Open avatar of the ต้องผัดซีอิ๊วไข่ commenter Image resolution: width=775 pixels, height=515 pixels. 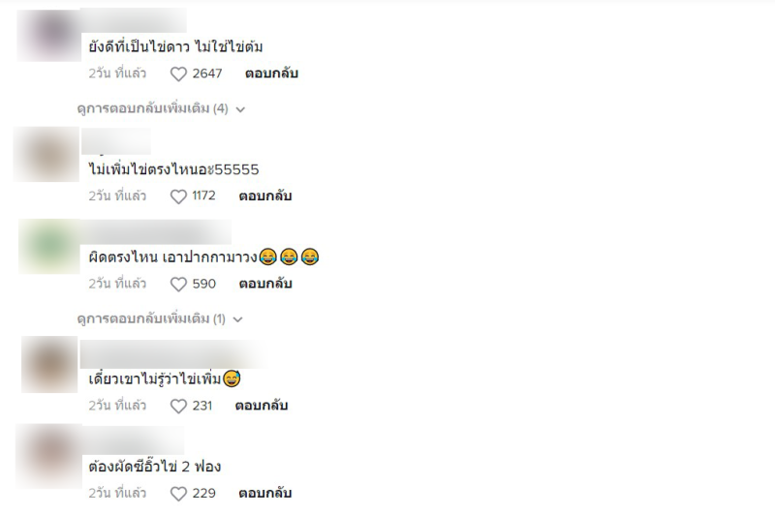pyautogui.click(x=49, y=456)
